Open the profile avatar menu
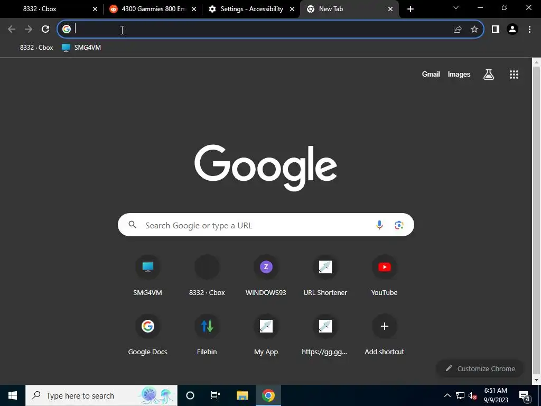Image resolution: width=541 pixels, height=406 pixels. [x=512, y=30]
